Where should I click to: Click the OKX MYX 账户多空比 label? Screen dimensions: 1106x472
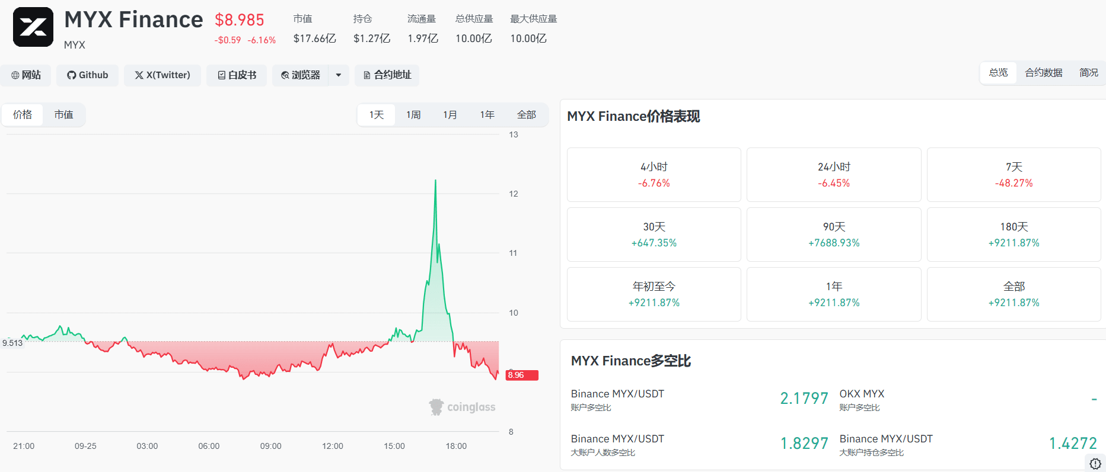click(x=862, y=400)
